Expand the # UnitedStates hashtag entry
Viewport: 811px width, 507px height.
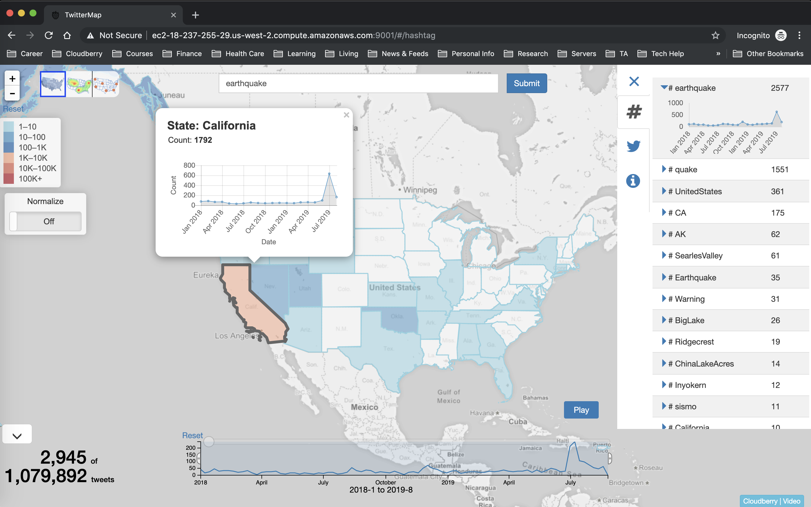pos(664,191)
